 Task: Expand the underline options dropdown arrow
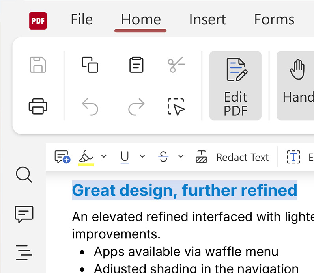(x=142, y=156)
